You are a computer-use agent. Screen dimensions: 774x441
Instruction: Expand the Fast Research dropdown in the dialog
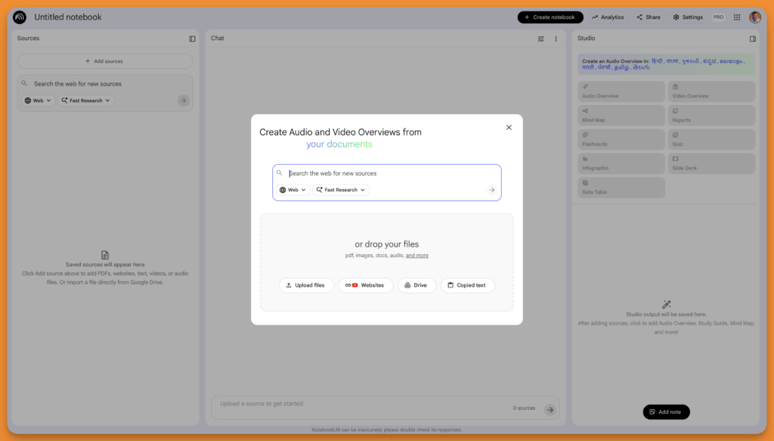(x=341, y=190)
